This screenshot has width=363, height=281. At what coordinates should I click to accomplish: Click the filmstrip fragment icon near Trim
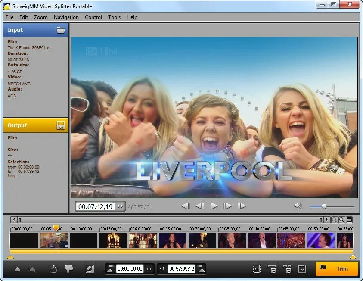pyautogui.click(x=257, y=269)
